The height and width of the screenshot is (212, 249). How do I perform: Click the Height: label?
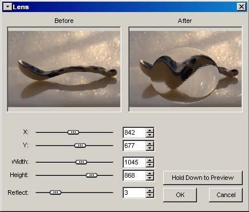tap(19, 175)
